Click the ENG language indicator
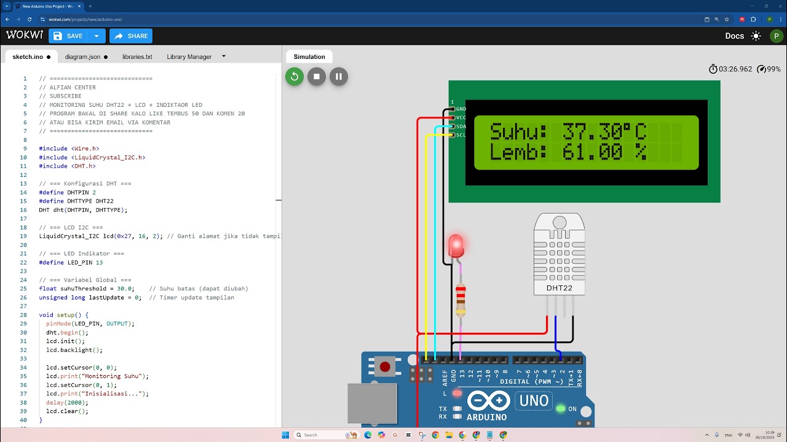Screen dimensions: 787x442 click(728, 435)
